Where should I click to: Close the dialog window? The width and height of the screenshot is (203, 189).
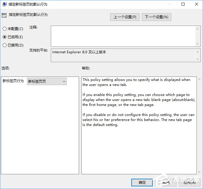point(197,4)
